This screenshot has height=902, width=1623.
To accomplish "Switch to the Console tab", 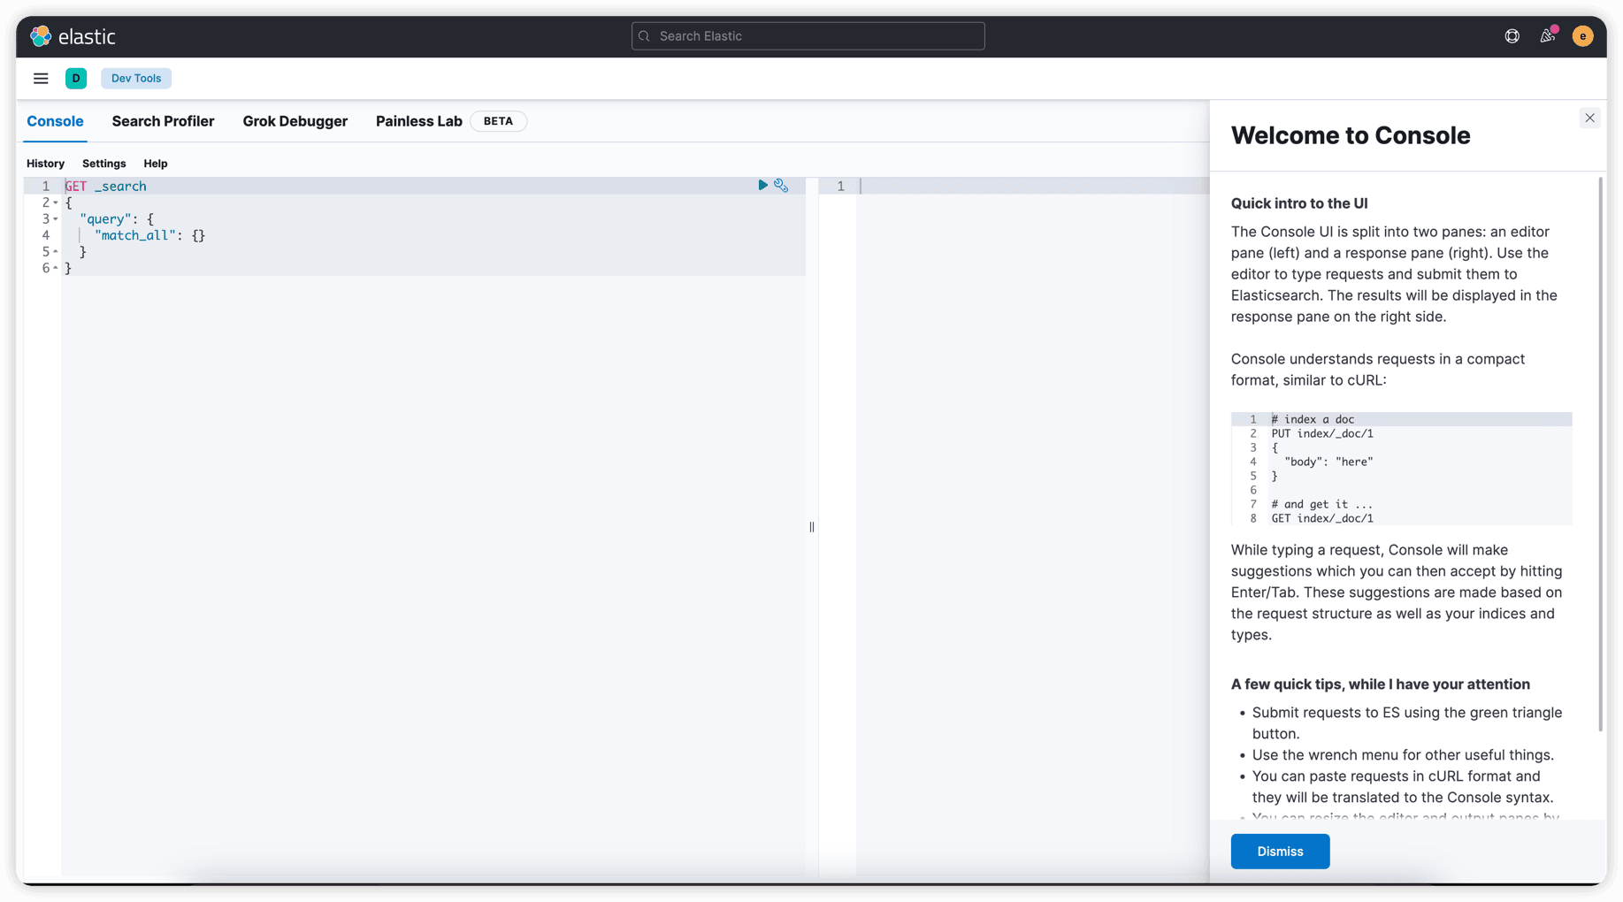I will coord(55,121).
